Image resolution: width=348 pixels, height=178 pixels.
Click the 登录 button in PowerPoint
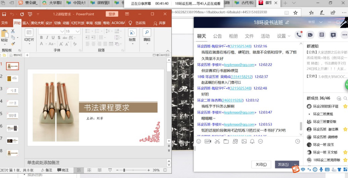point(112,14)
